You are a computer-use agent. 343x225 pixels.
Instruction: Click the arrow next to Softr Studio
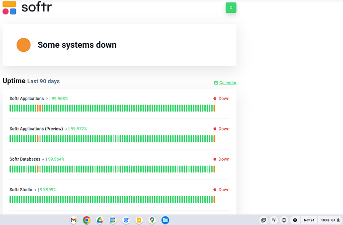[x=35, y=190]
